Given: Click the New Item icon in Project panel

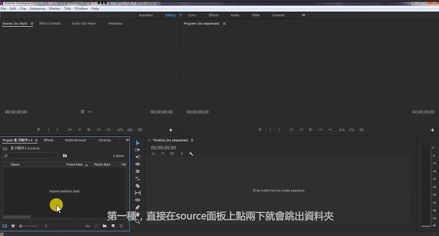Looking at the screenshot, I should pyautogui.click(x=113, y=226).
